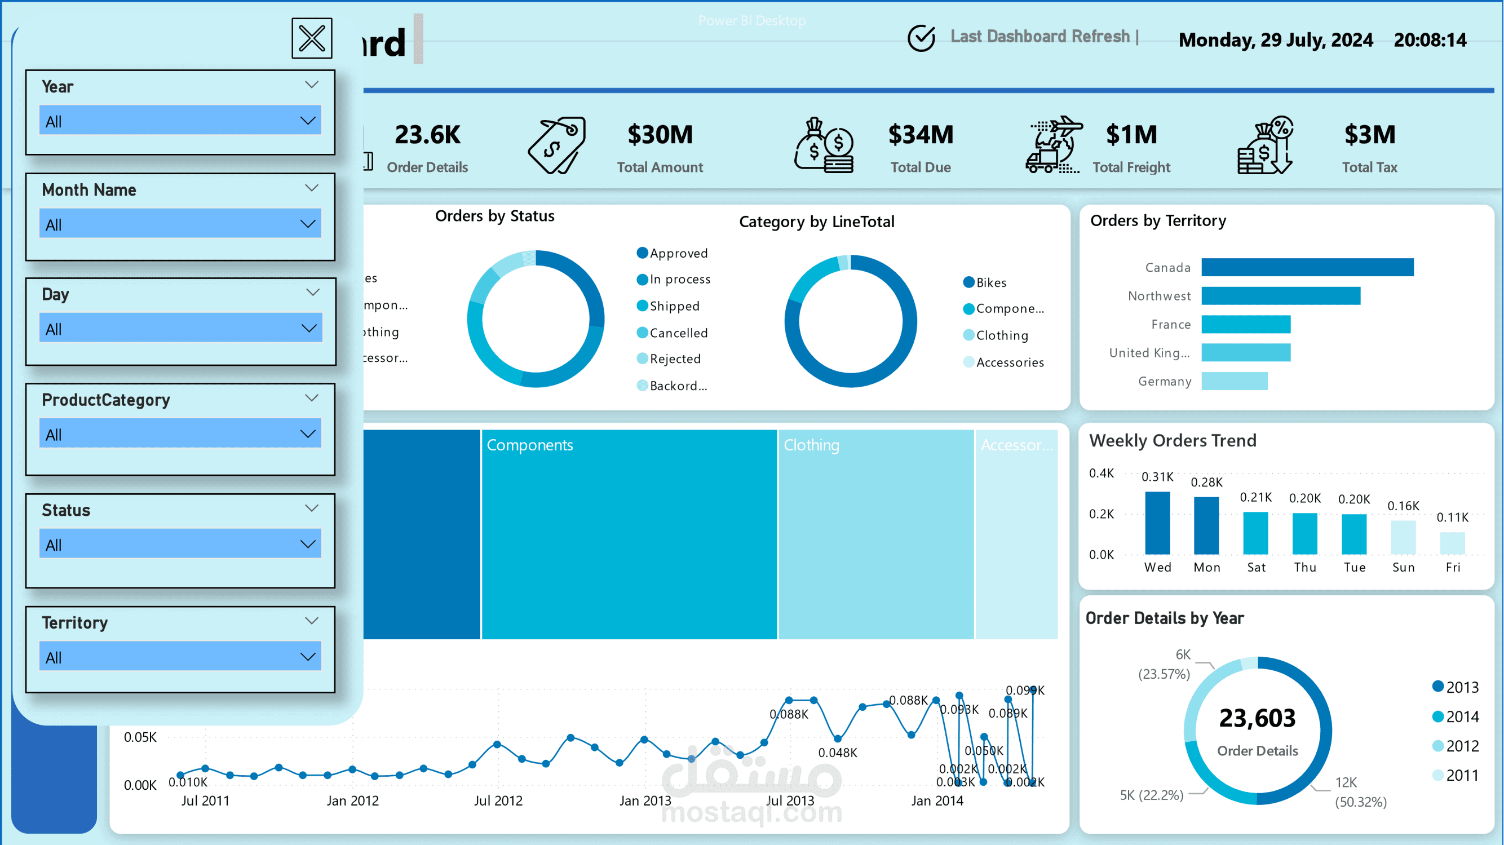Image resolution: width=1504 pixels, height=845 pixels.
Task: Collapse the Status slicer header chevron
Action: [312, 508]
